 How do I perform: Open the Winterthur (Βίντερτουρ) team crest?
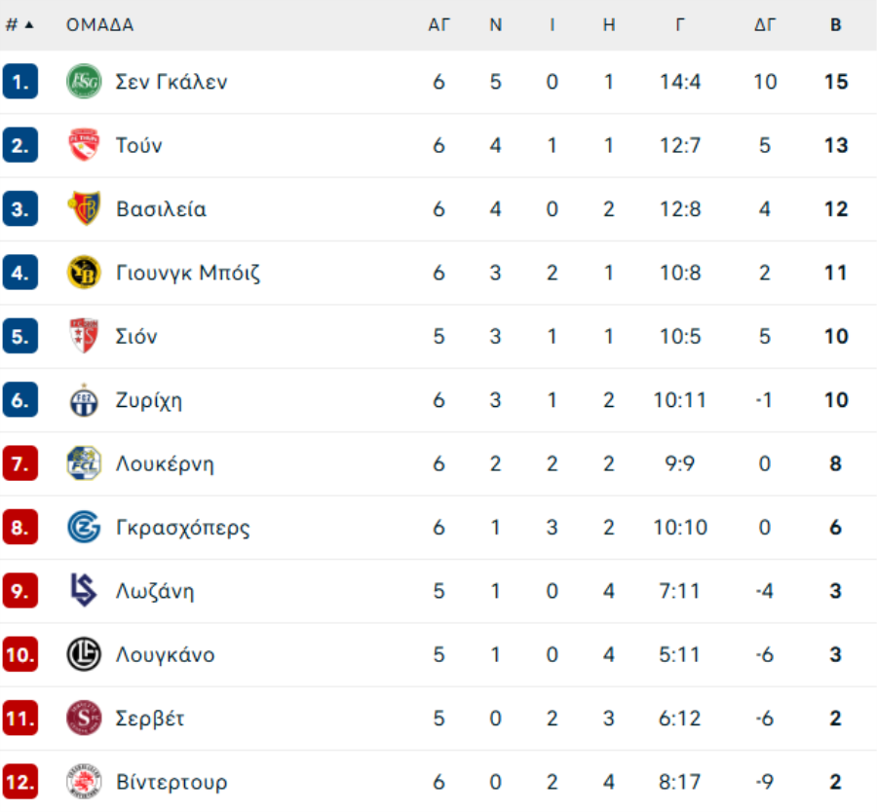[84, 782]
